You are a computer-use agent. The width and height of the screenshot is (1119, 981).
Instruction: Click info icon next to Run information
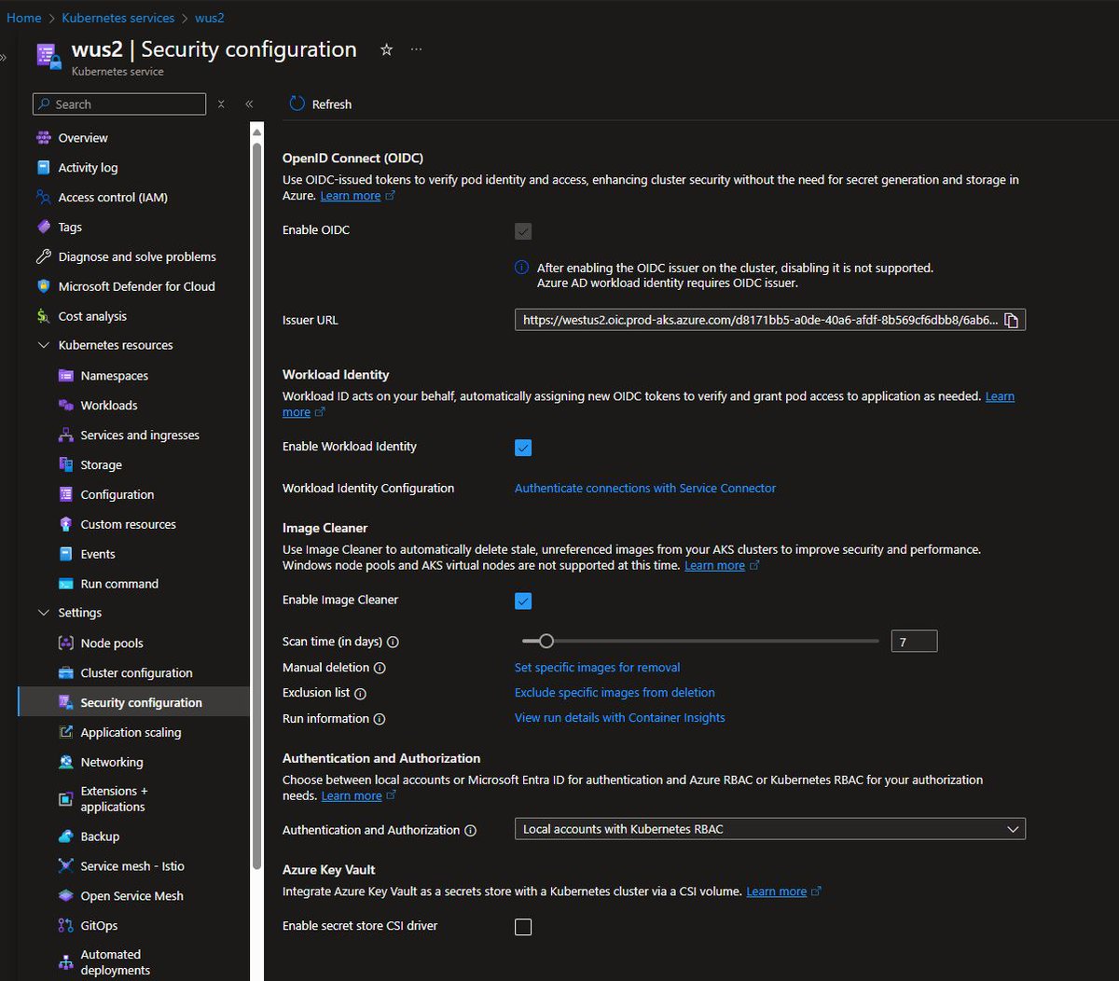click(380, 719)
